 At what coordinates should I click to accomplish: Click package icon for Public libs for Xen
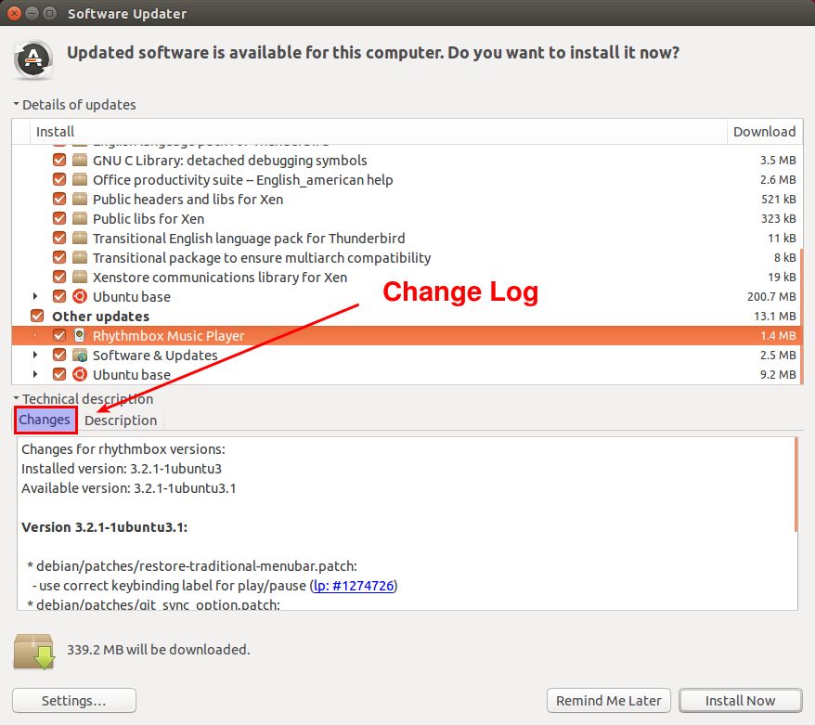click(x=80, y=219)
